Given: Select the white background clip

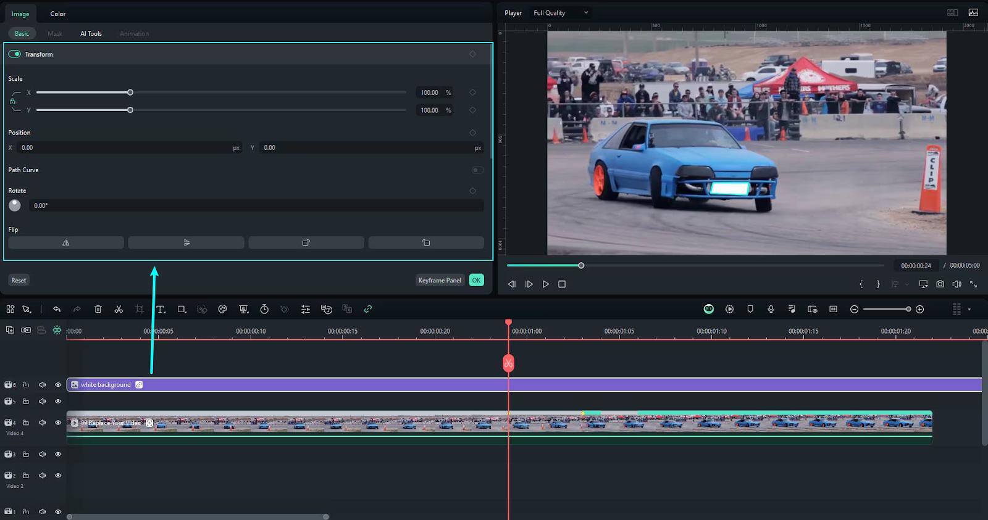Looking at the screenshot, I should pos(524,384).
